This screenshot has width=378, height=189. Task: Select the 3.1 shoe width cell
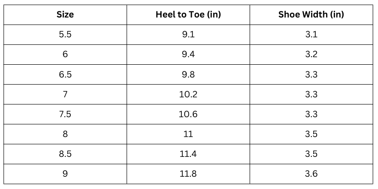click(311, 34)
